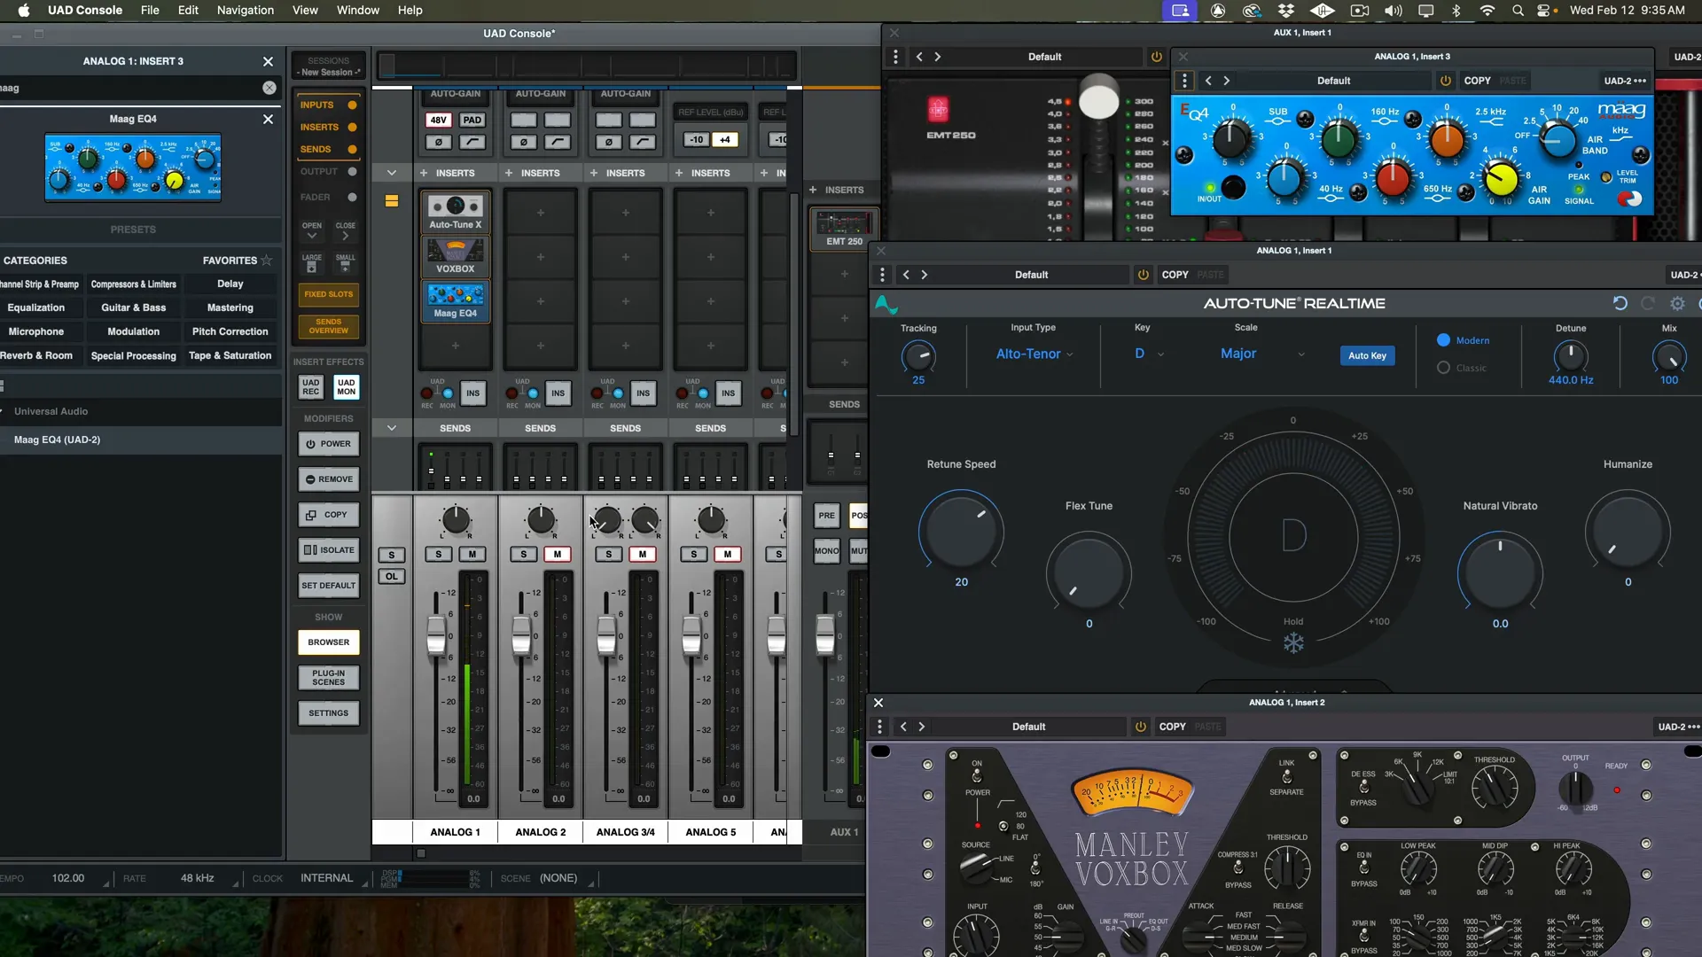The height and width of the screenshot is (957, 1702).
Task: Click SET DEFAULT button
Action: [x=329, y=586]
